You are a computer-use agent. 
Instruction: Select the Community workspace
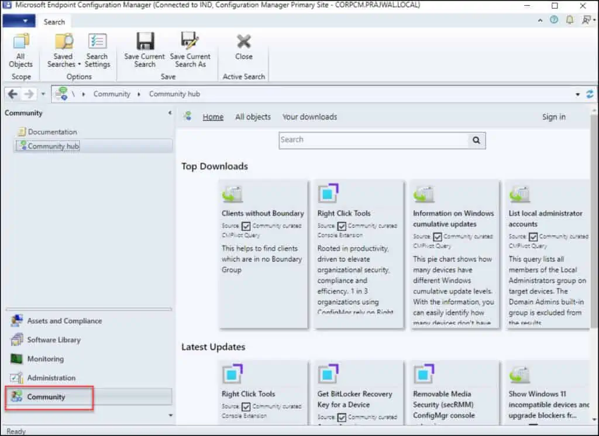tap(88, 397)
